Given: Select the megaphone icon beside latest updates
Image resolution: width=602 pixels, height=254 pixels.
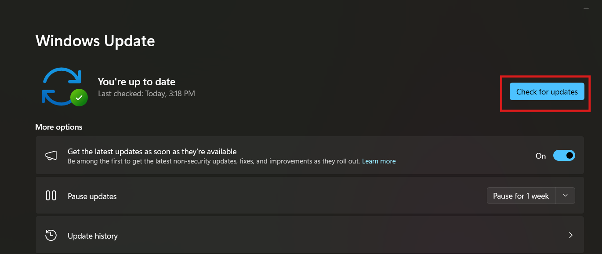Looking at the screenshot, I should [x=51, y=155].
